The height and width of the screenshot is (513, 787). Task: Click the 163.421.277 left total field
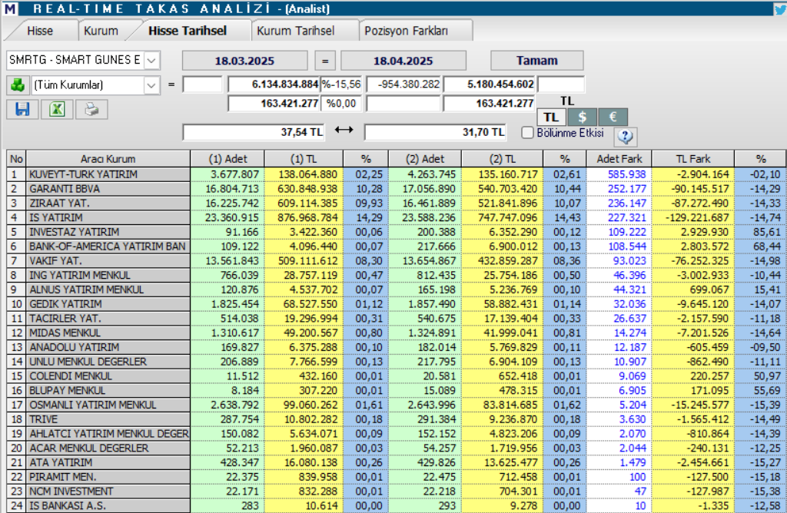point(274,104)
